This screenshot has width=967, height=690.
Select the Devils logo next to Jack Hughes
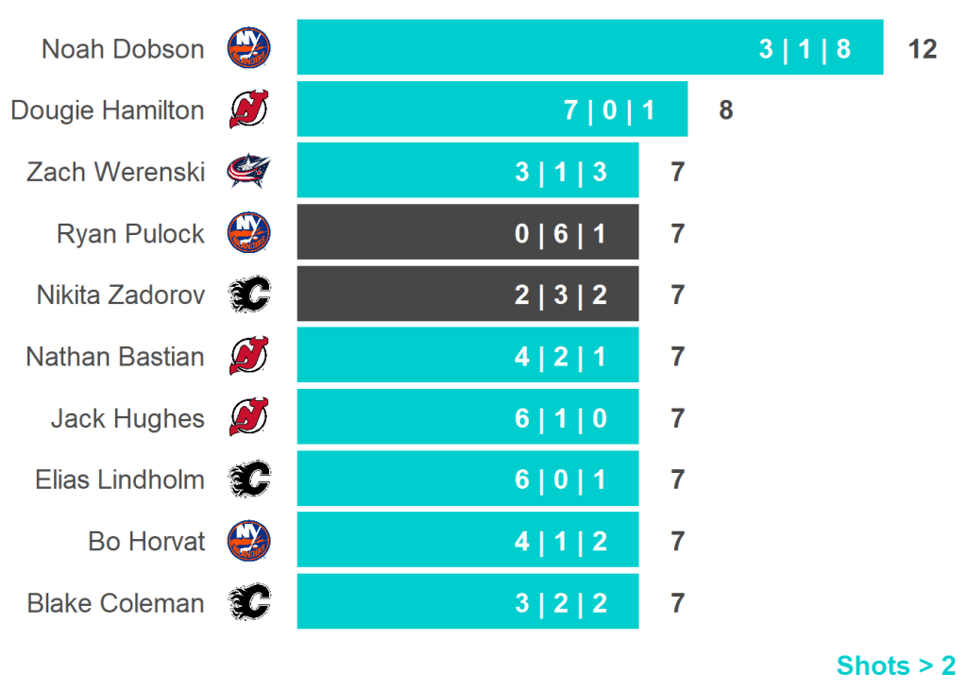click(249, 418)
